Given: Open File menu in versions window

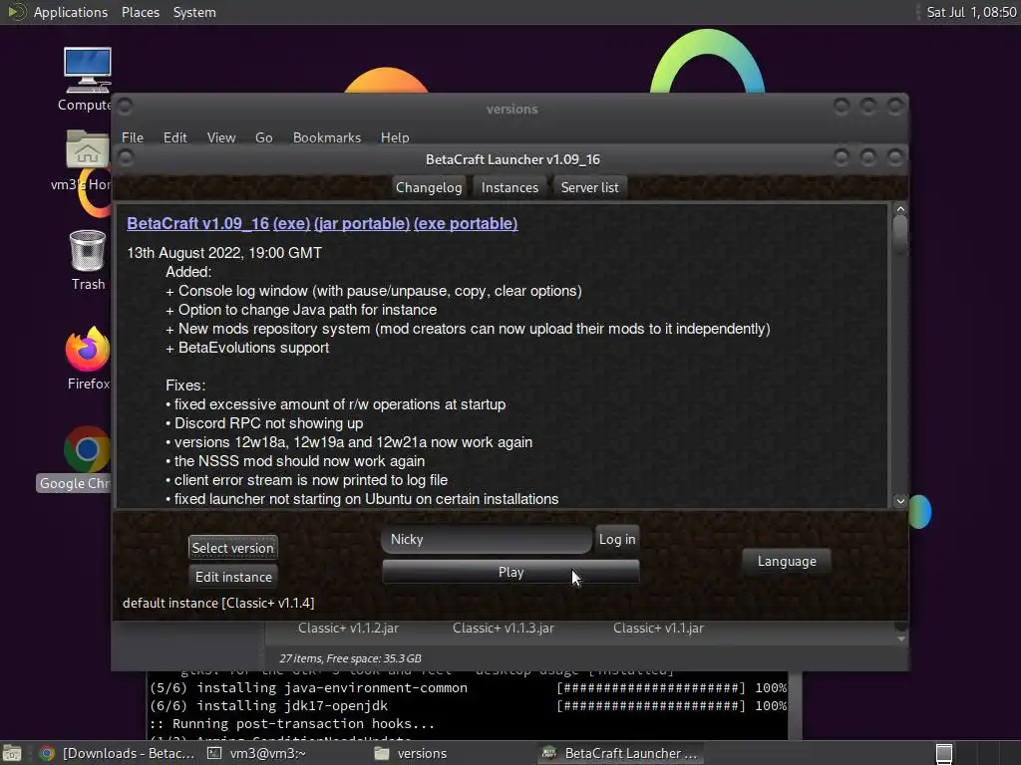Looking at the screenshot, I should (x=133, y=137).
